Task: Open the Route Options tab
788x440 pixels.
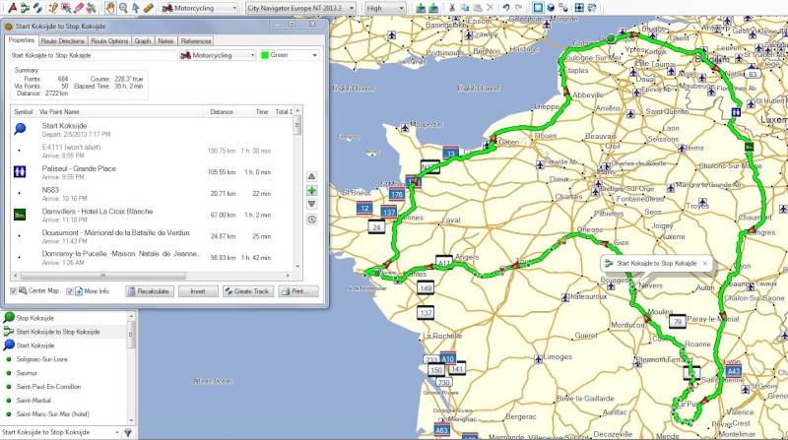Action: pyautogui.click(x=109, y=41)
